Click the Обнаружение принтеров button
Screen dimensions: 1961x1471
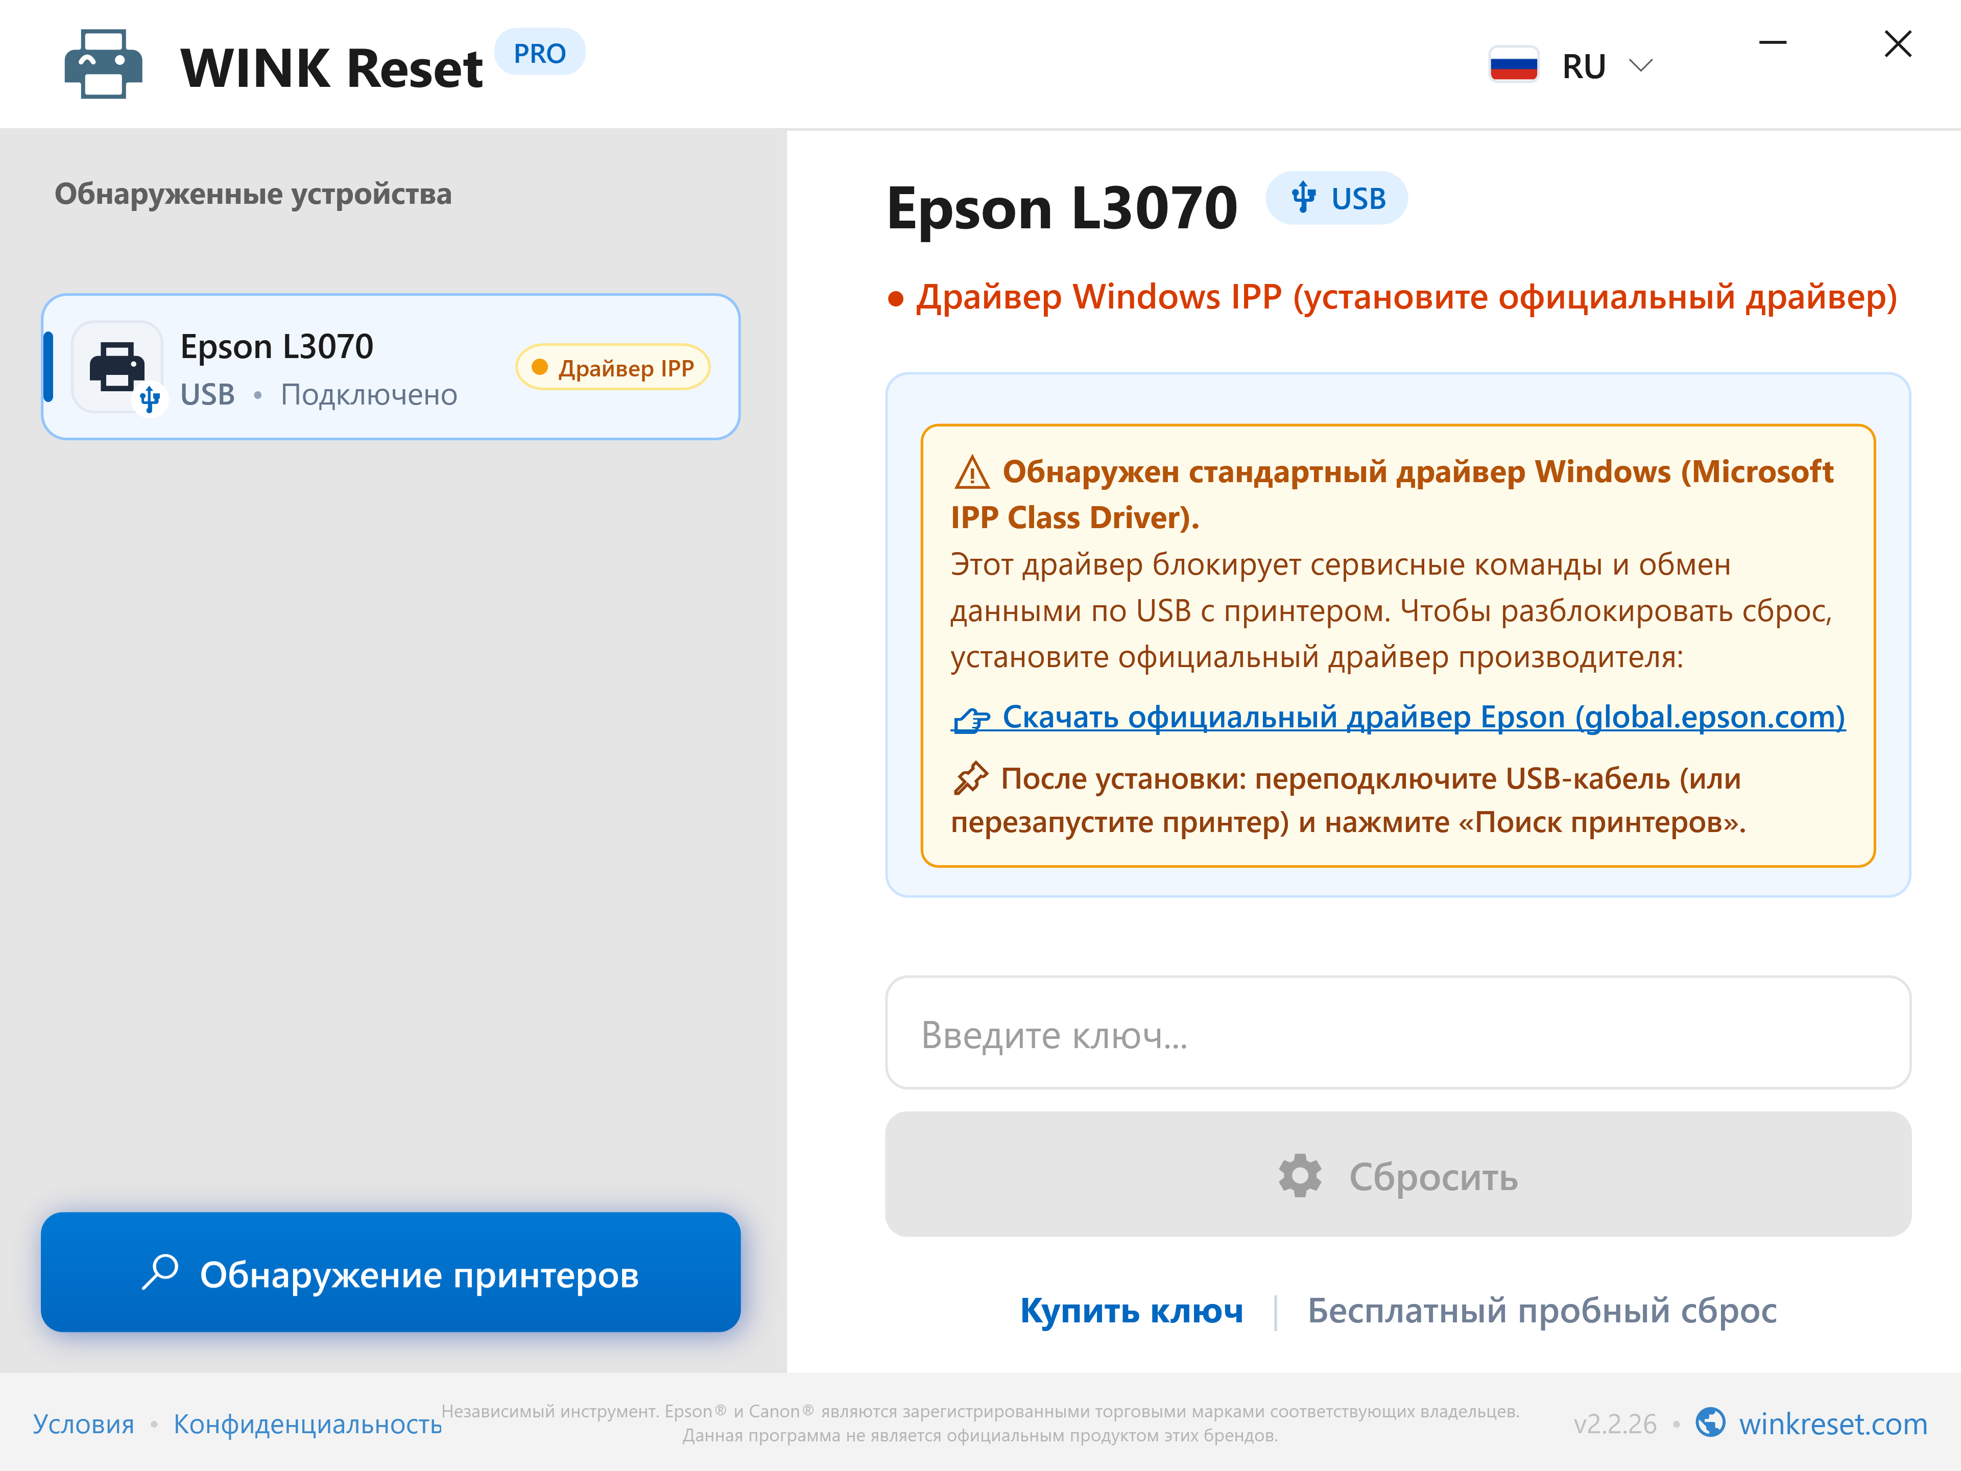click(x=391, y=1272)
